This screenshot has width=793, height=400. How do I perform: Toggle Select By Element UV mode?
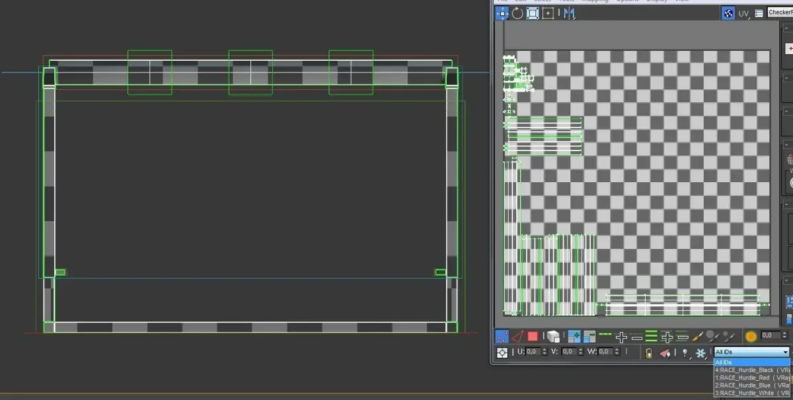554,337
